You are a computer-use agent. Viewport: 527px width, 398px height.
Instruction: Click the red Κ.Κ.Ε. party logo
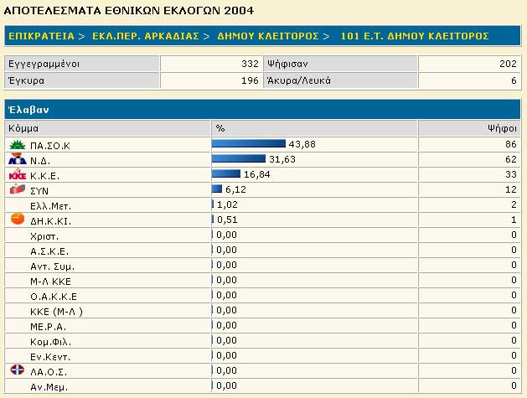tap(16, 175)
